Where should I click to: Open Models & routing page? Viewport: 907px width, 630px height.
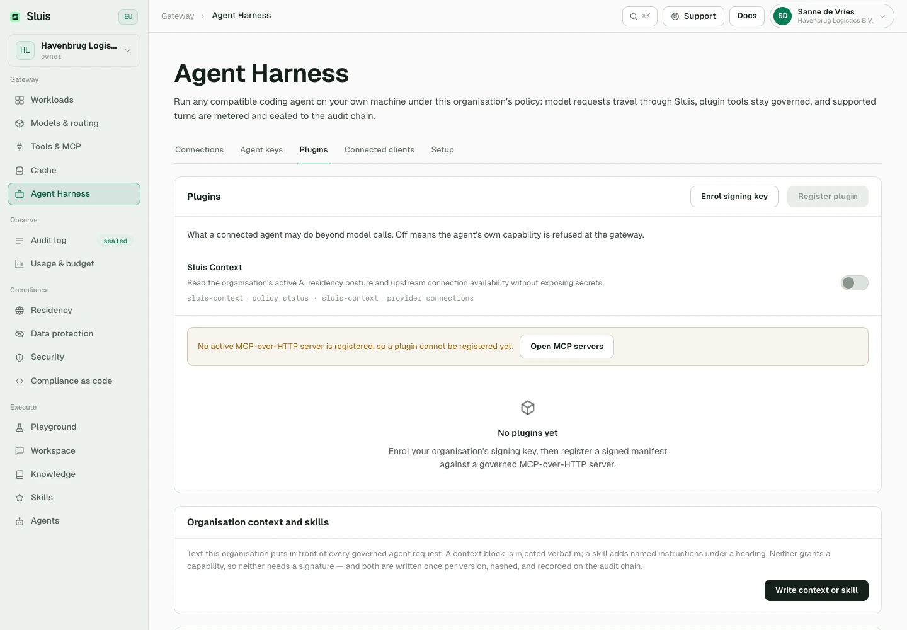[x=74, y=123]
